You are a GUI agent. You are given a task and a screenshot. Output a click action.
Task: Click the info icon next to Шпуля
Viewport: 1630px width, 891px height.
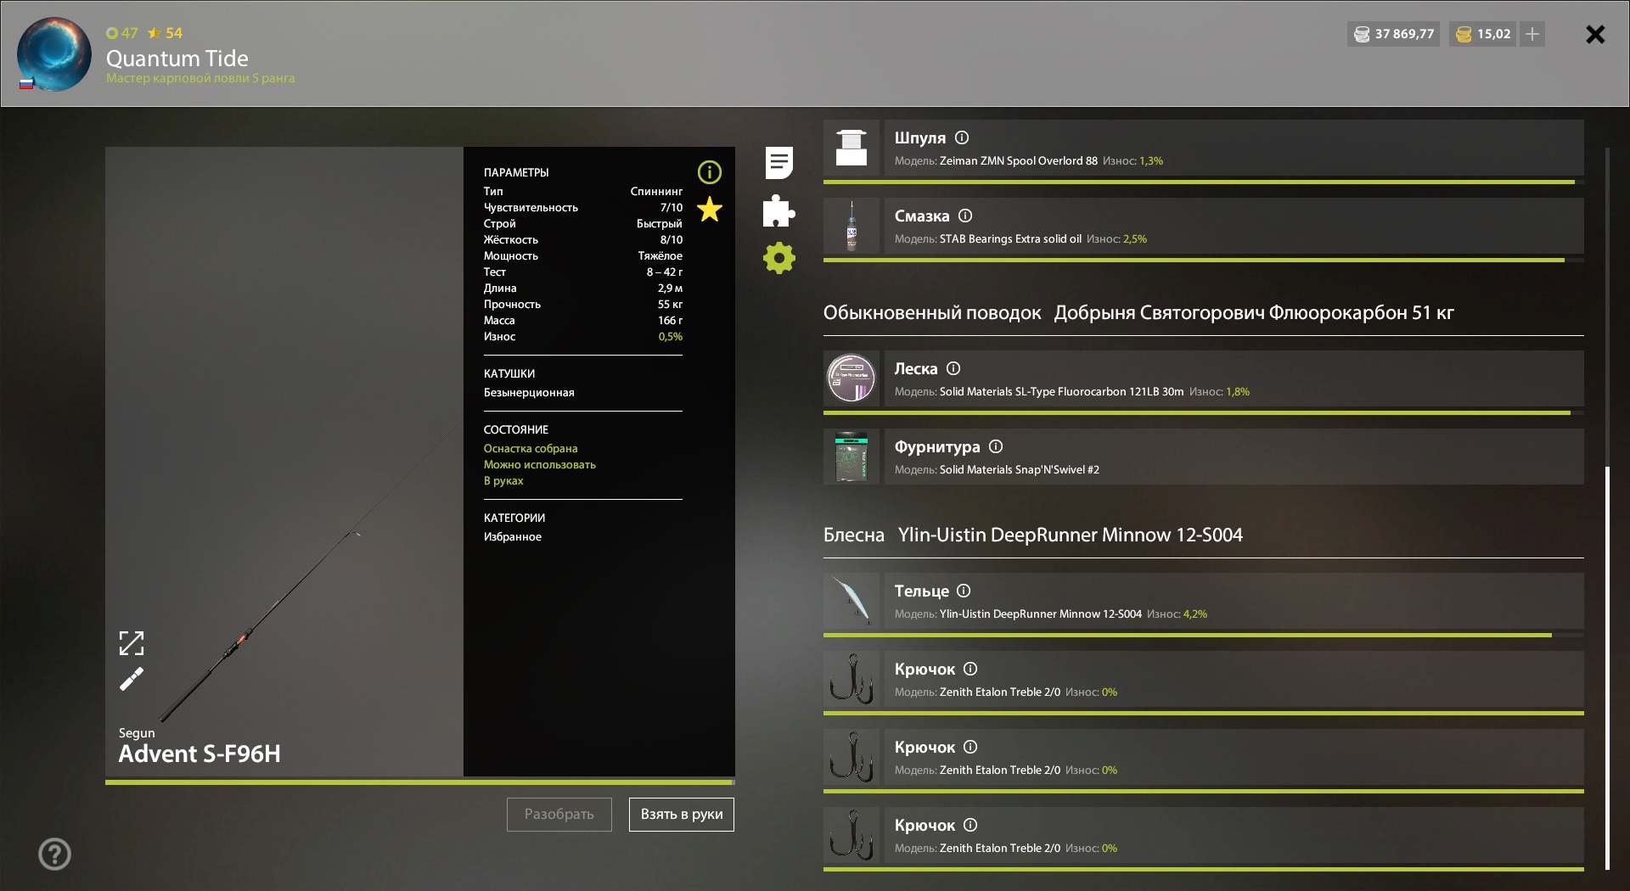point(962,137)
